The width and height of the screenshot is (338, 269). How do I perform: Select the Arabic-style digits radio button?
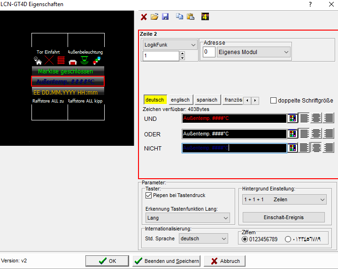tap(288, 239)
